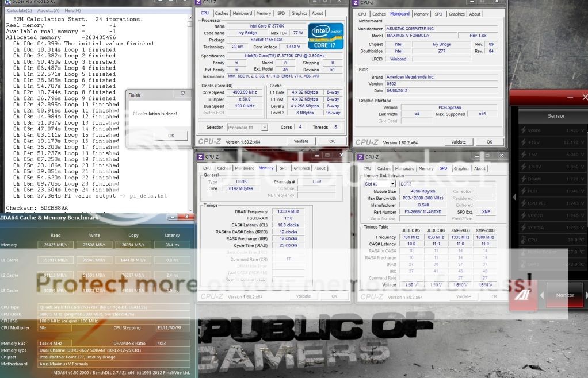Click the DRAM lightning icon in Sensor panel

pos(522,179)
